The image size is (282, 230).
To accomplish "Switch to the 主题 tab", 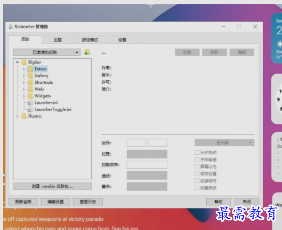I will pos(58,40).
